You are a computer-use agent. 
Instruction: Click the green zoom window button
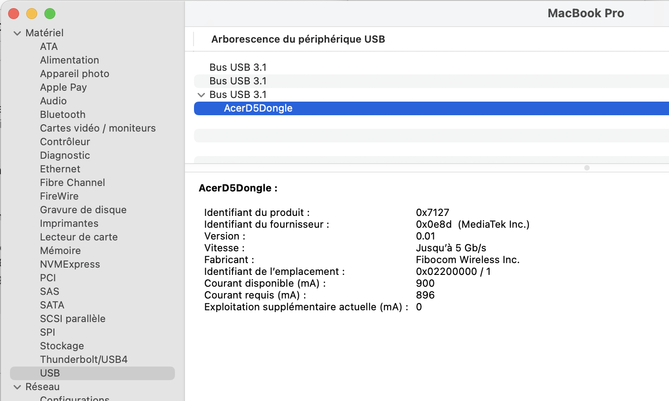point(50,14)
